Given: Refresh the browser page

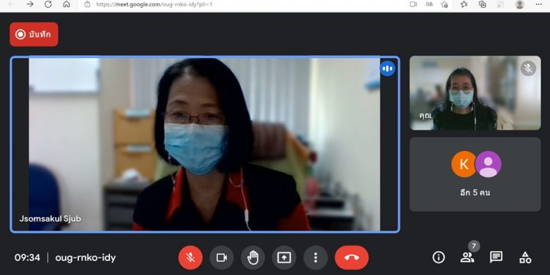Looking at the screenshot, I should pos(48,4).
